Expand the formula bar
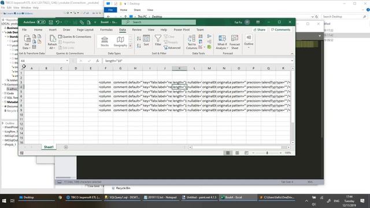This screenshot has height=208, width=370. click(x=292, y=61)
